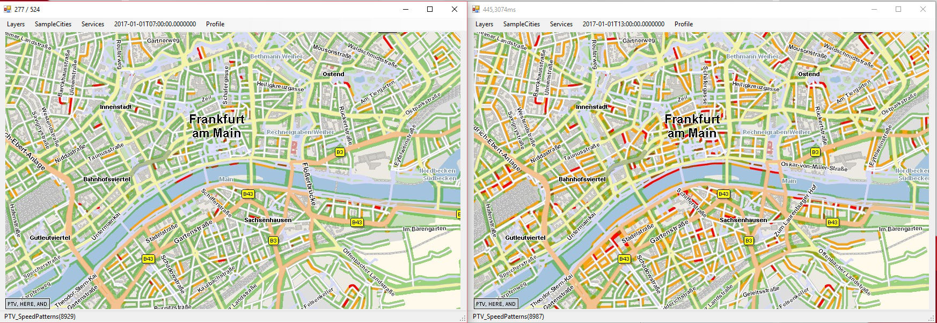Click the B3 shield below Rückertstraße in right map

[x=815, y=152]
